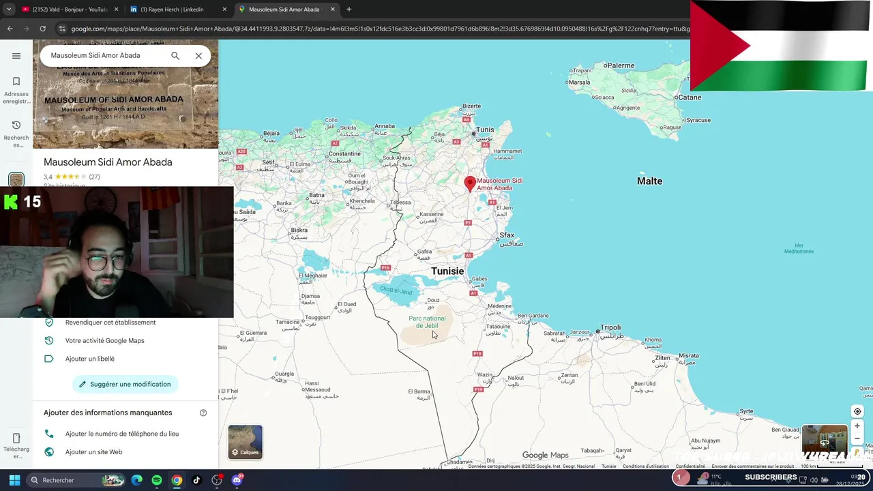This screenshot has width=873, height=491.
Task: Expand the tab search dropdown arrow
Action: (9, 10)
